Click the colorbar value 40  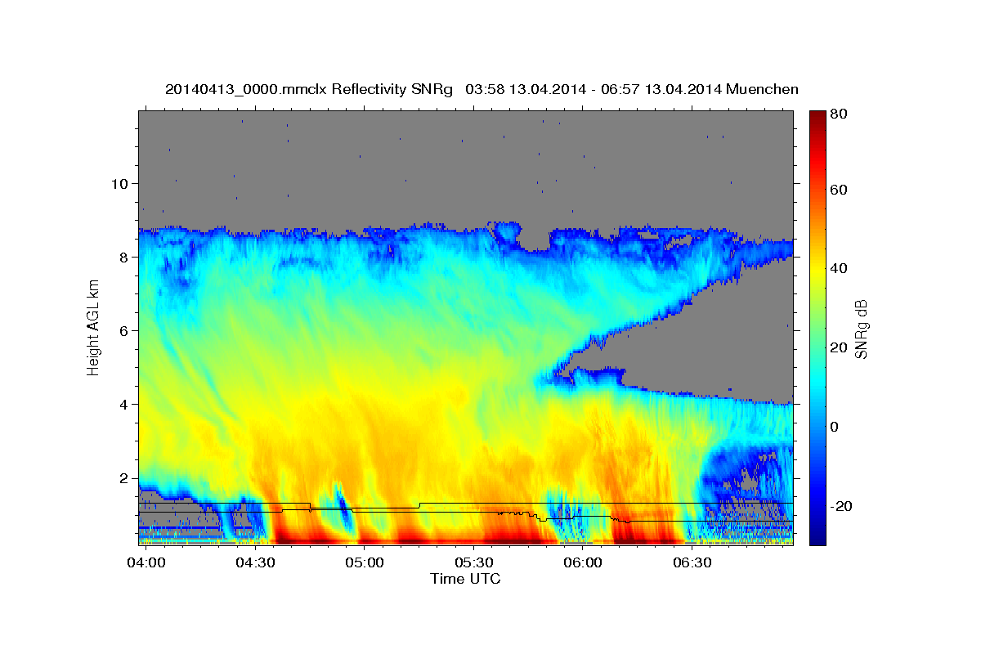coord(840,269)
